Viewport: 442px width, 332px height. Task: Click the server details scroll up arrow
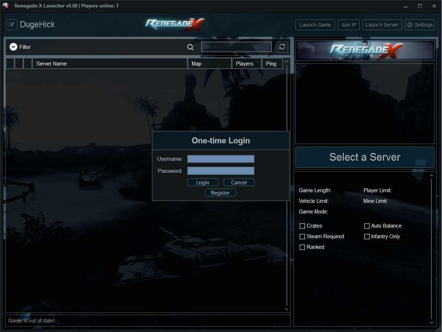431,176
